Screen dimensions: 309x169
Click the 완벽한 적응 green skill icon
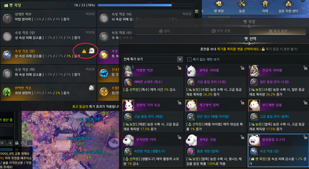pyautogui.click(x=7, y=92)
